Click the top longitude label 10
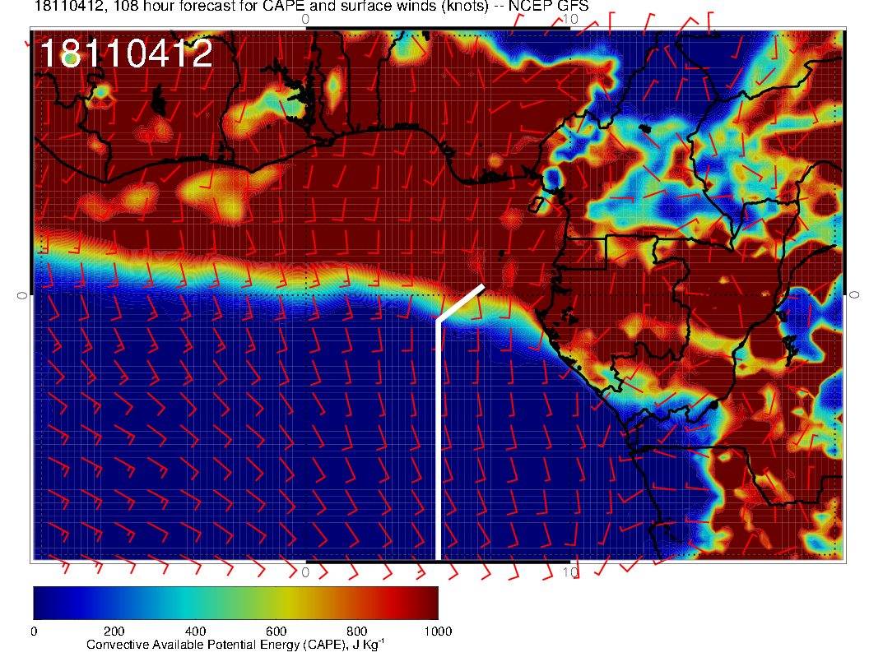The height and width of the screenshot is (671, 869). [x=568, y=19]
